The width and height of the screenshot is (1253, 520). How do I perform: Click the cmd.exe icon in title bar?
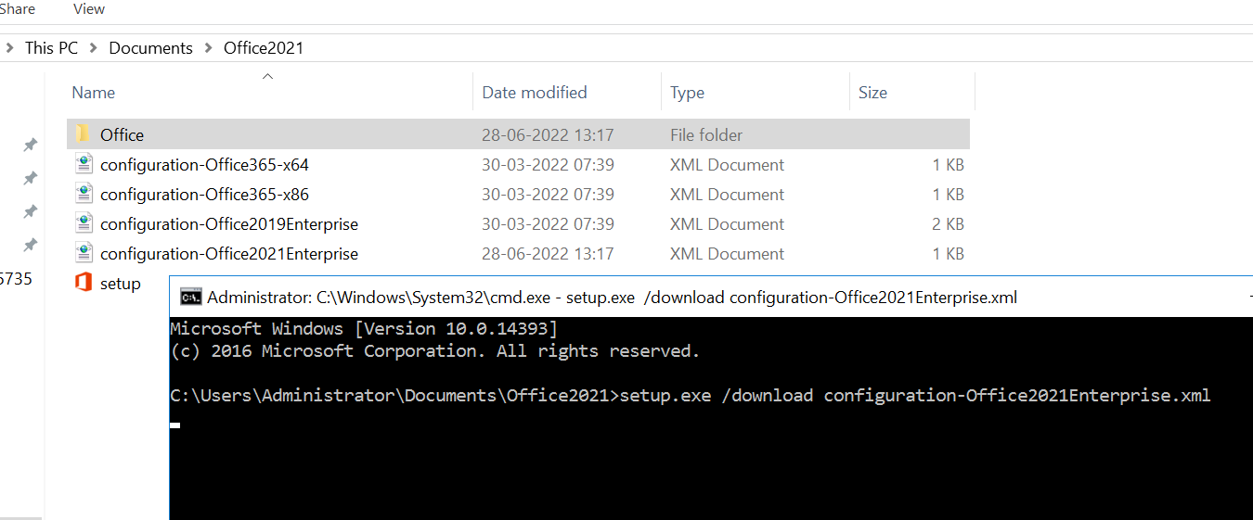pyautogui.click(x=191, y=298)
